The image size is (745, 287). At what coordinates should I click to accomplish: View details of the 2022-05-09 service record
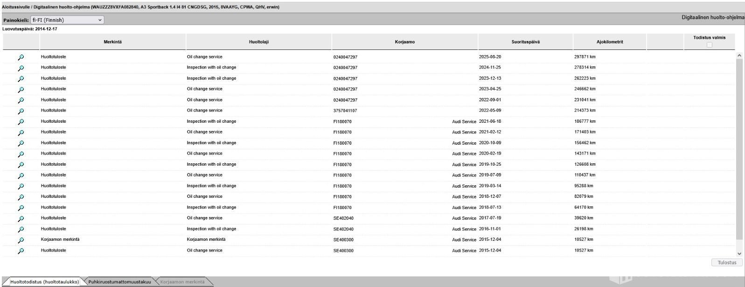click(21, 111)
